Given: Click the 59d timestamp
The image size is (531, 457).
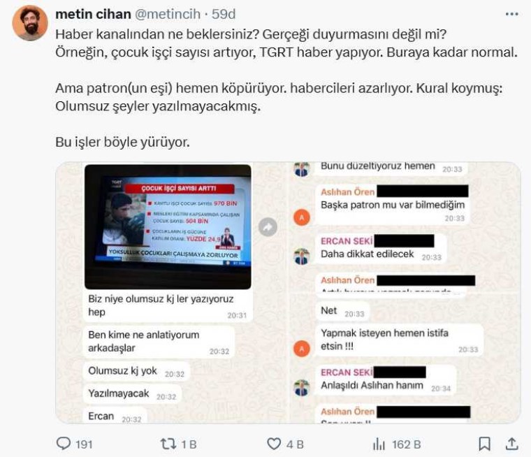Looking at the screenshot, I should [224, 14].
